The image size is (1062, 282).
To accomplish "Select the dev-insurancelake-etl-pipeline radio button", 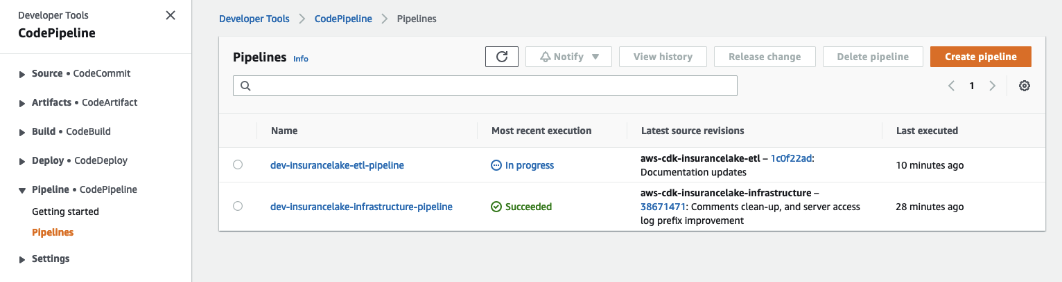I will point(238,164).
